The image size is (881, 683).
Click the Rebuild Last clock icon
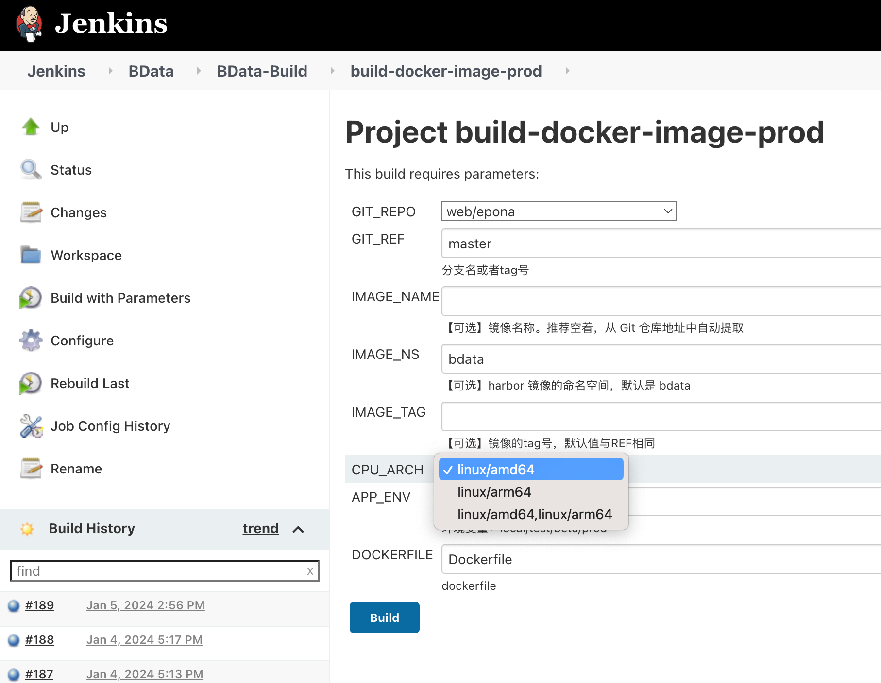pyautogui.click(x=31, y=383)
